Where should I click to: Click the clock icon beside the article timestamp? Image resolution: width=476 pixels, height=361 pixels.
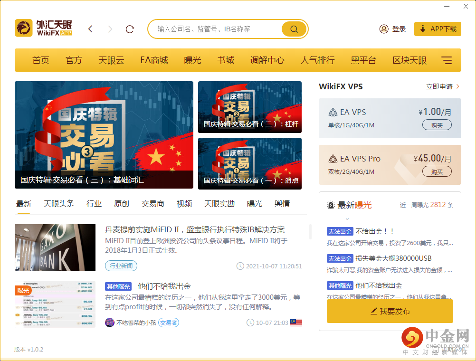240,266
